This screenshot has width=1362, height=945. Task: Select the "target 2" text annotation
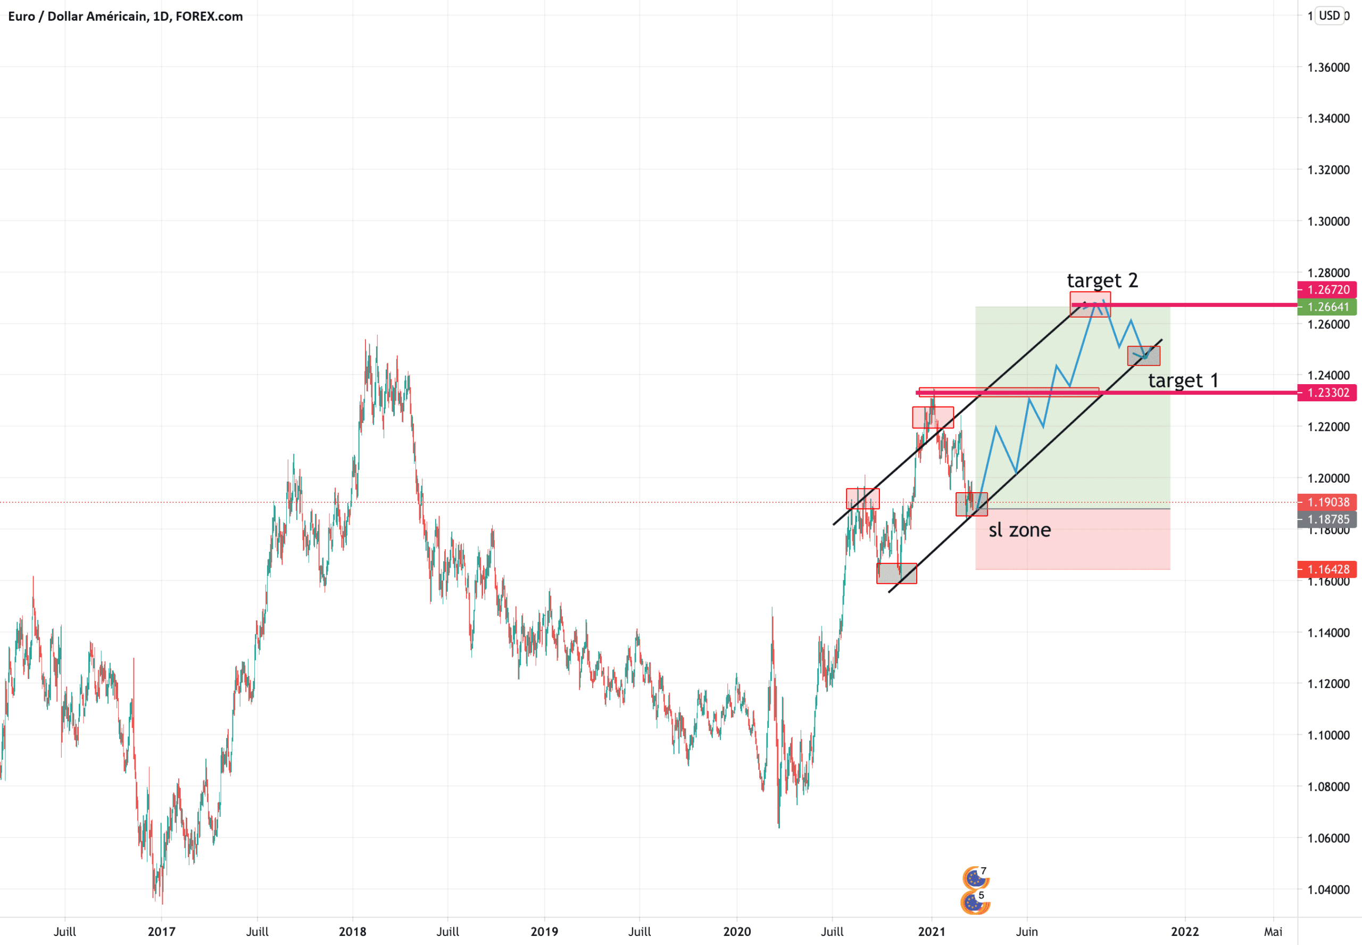click(x=1102, y=280)
